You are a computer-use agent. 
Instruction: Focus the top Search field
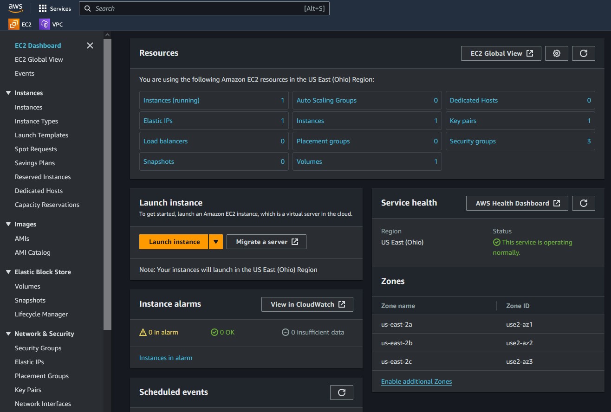(204, 8)
